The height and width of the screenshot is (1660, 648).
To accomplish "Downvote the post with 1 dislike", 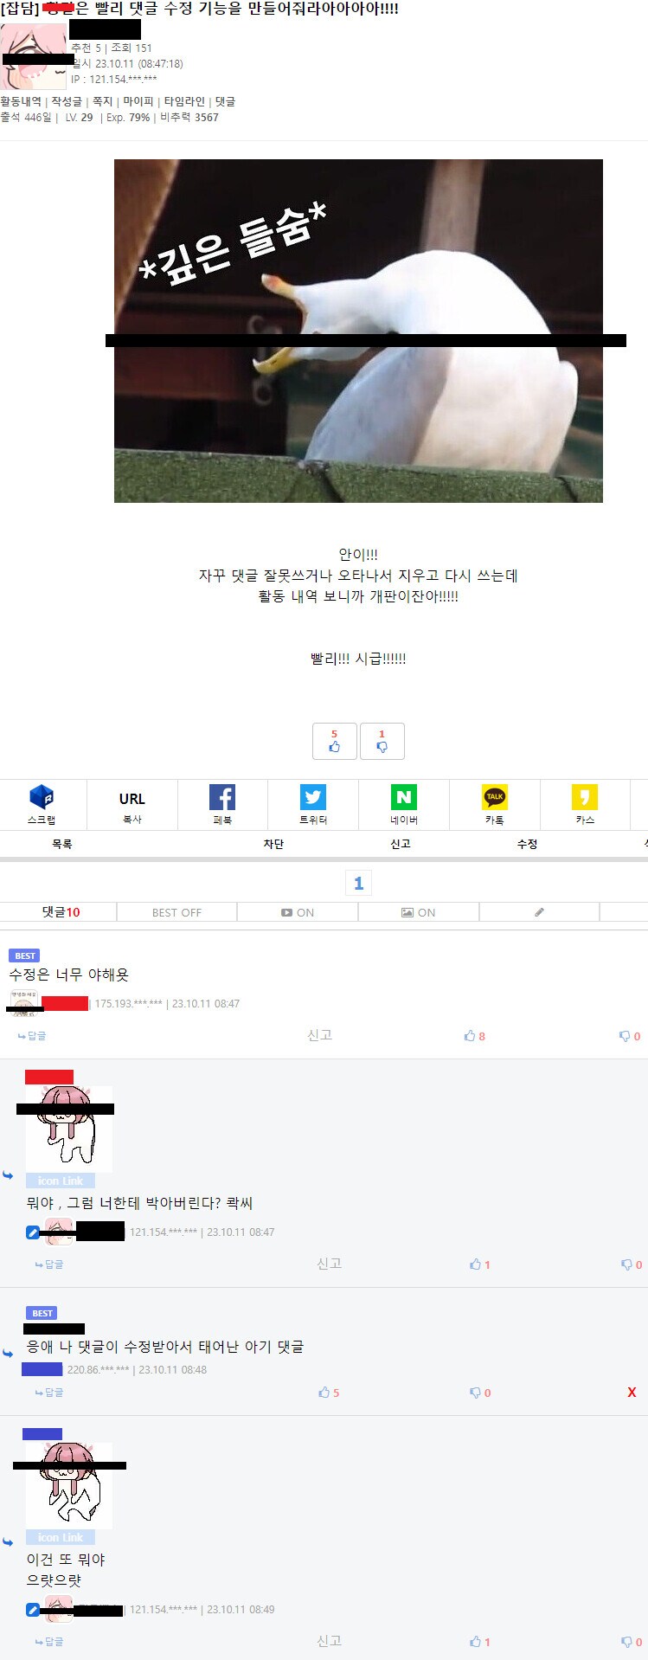I will coord(382,741).
